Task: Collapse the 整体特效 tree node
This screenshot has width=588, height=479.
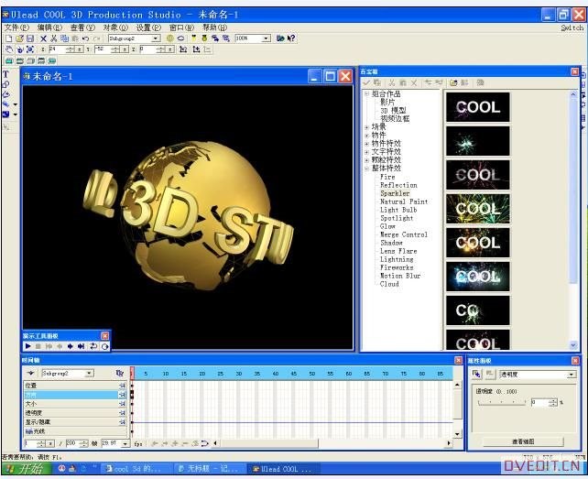Action: tap(366, 169)
